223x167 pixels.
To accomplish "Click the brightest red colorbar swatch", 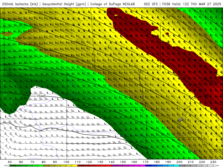I will pos(109,166).
